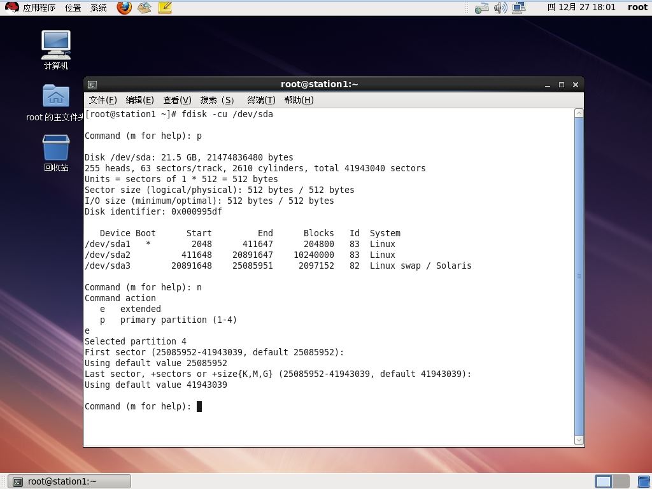Open terminal 终端(T) menu
Viewport: 652px width, 489px height.
tap(261, 100)
